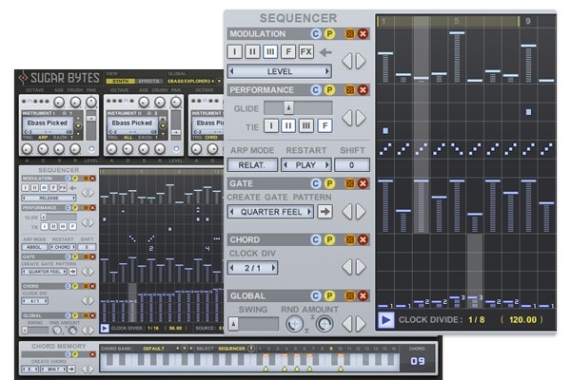This screenshot has height=380, width=571.
Task: Toggle Tie for instrument II
Action: 288,126
